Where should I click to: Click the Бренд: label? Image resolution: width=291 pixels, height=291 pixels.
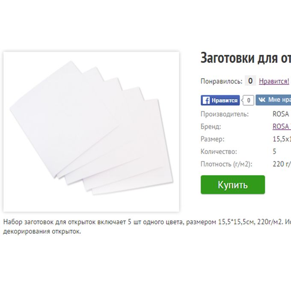[x=211, y=127]
